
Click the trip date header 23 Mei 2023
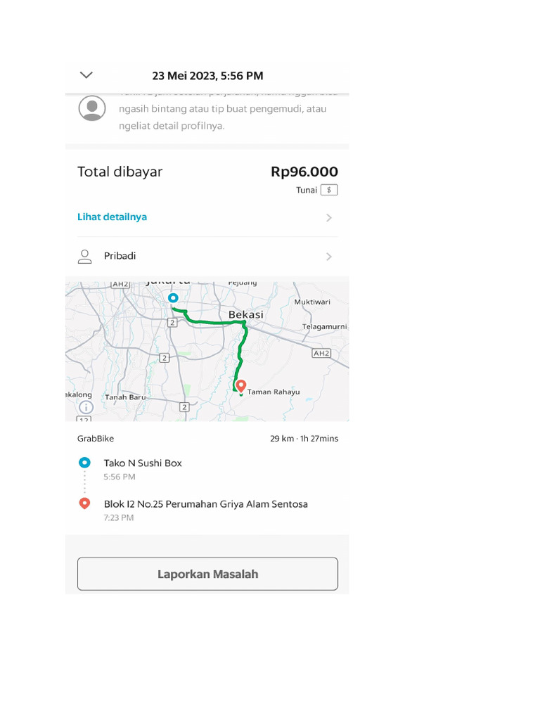tap(207, 76)
